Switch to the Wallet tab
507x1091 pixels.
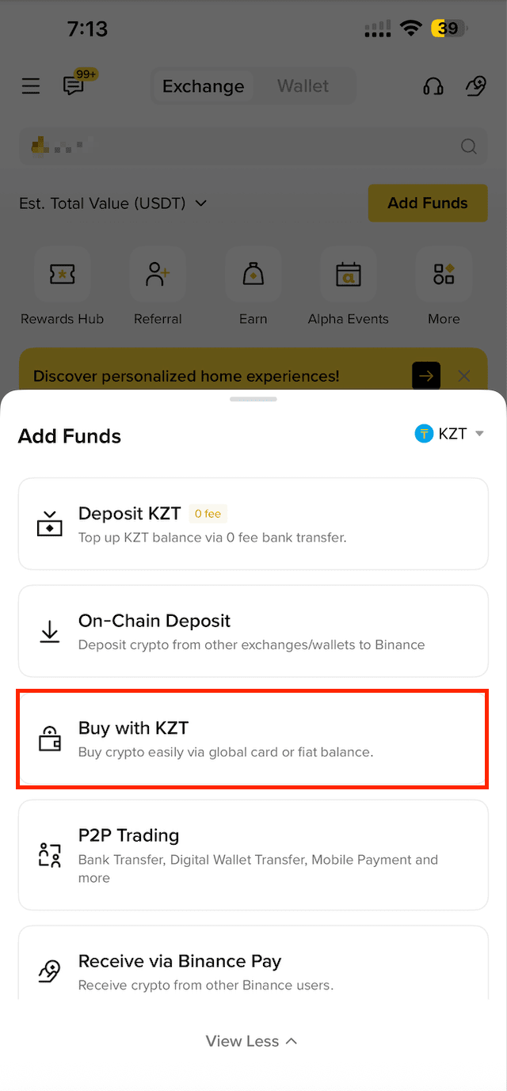coord(303,86)
